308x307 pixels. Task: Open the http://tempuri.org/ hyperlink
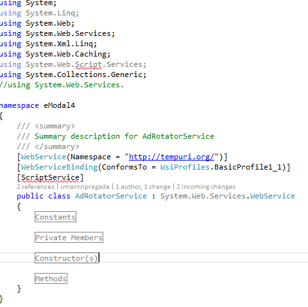[x=171, y=157]
